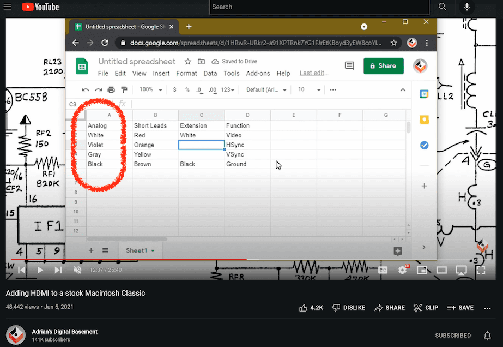Start voice search with the microphone icon
The width and height of the screenshot is (503, 347).
click(x=466, y=7)
